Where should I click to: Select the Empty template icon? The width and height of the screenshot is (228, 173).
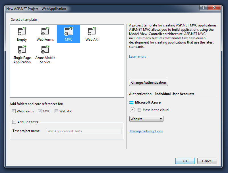pyautogui.click(x=22, y=31)
